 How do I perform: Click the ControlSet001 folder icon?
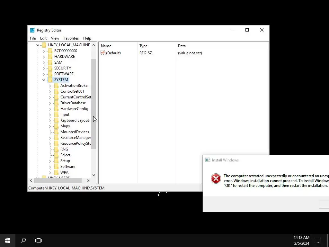click(56, 91)
